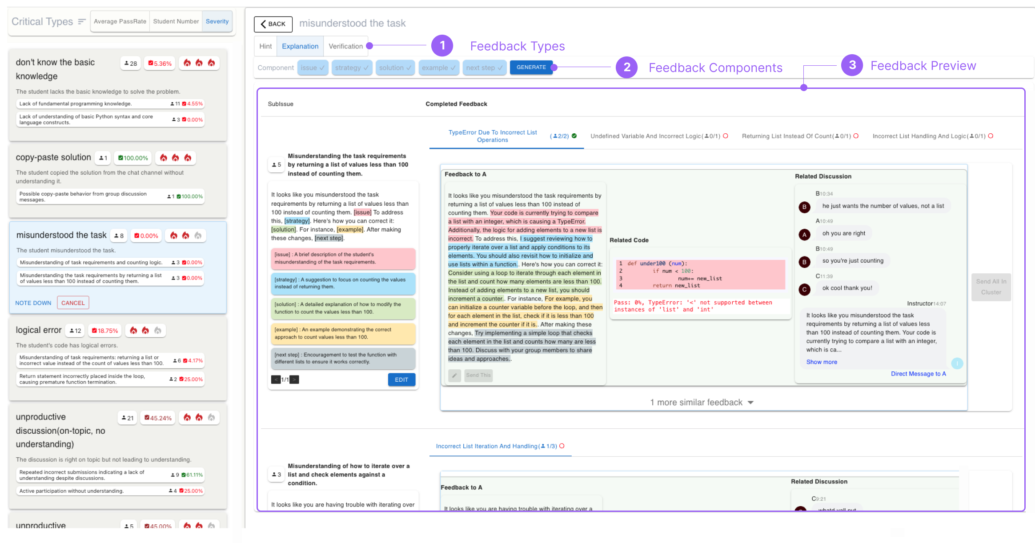
Task: Click the next template arrow beside 1/1
Action: (294, 379)
